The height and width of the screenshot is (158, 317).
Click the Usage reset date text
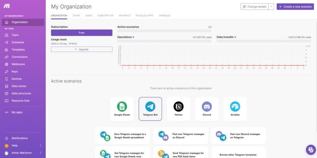click(x=64, y=44)
